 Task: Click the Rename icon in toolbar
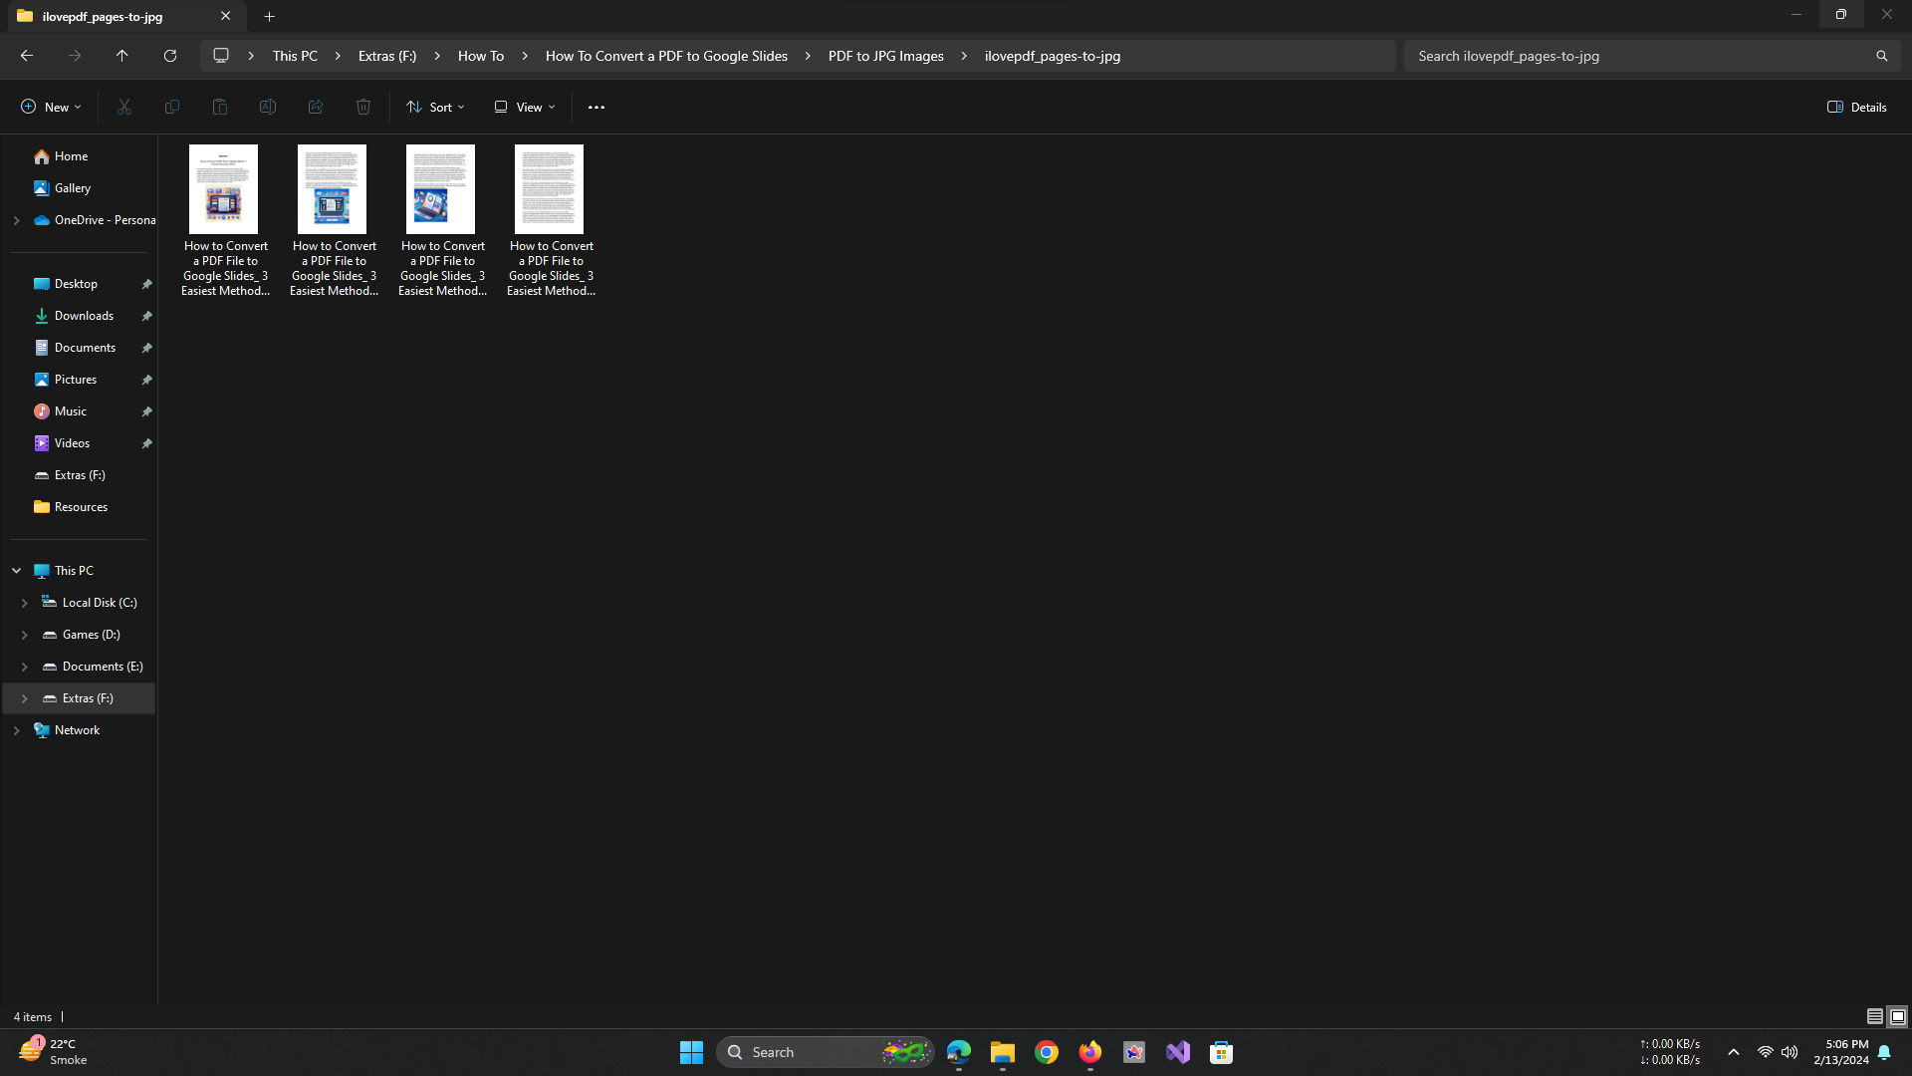click(x=268, y=107)
